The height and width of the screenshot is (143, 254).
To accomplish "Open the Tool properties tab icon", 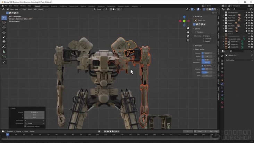I will pyautogui.click(x=222, y=56).
